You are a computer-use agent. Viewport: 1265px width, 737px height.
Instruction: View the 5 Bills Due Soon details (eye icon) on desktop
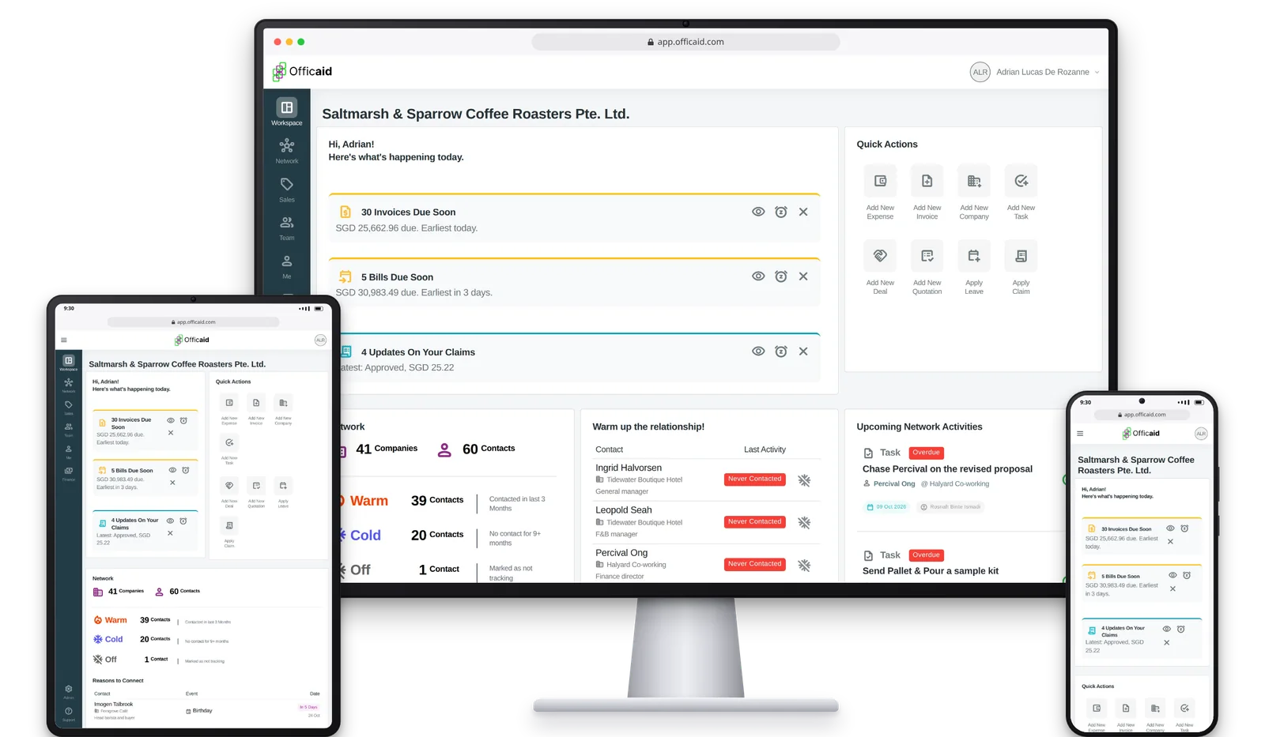(758, 276)
